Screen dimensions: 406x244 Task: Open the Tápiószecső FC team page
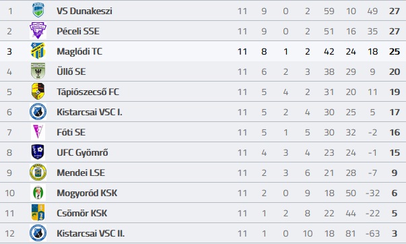(x=88, y=92)
